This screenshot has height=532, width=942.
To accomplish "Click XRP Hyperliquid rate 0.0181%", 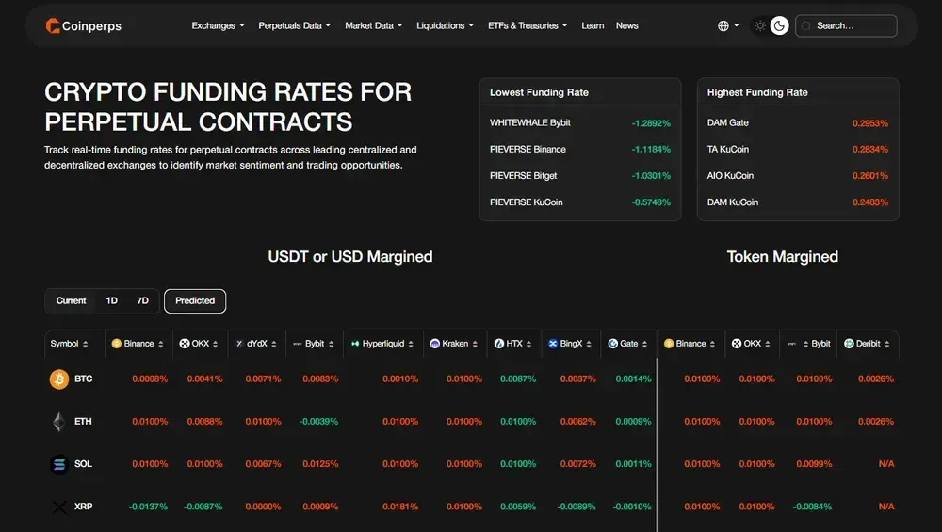I will tap(400, 507).
